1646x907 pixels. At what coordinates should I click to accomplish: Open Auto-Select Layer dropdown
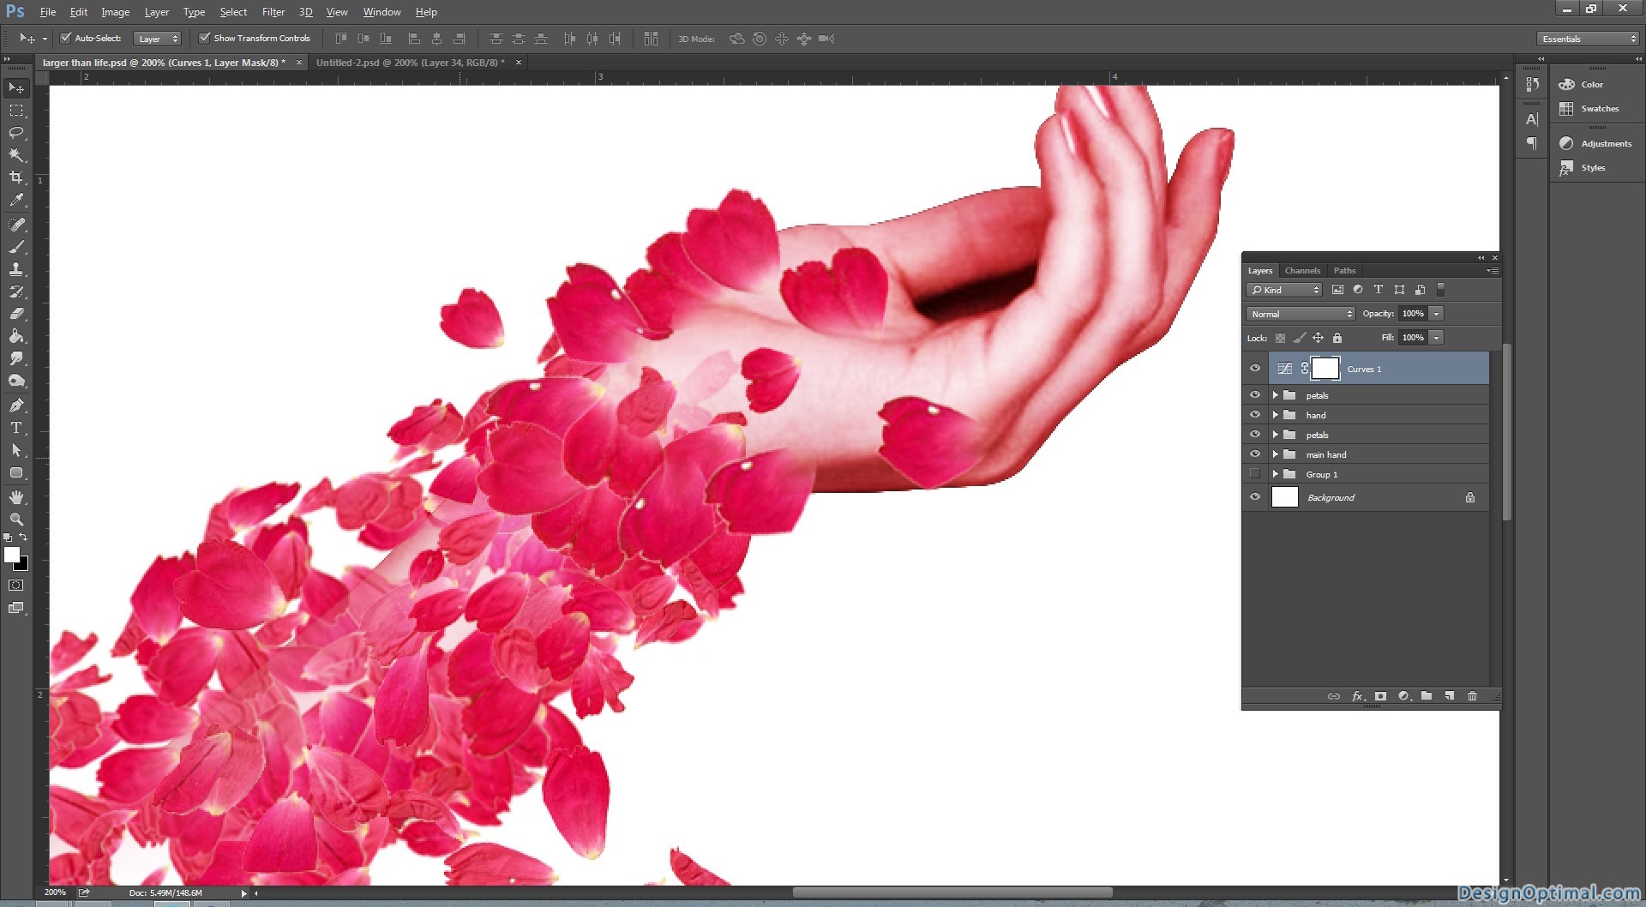(158, 39)
